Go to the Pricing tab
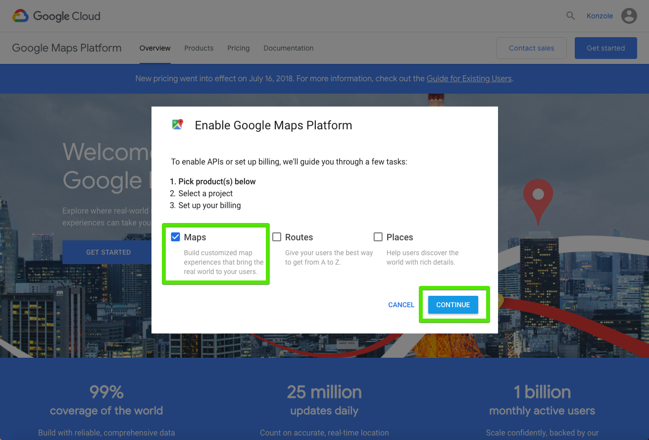Screen dimensions: 649x440 click(239, 48)
